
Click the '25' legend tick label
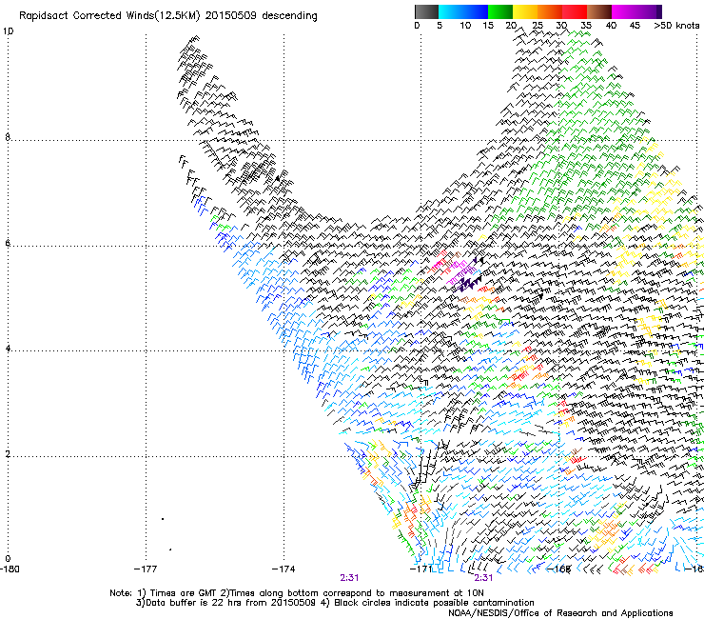[x=537, y=26]
